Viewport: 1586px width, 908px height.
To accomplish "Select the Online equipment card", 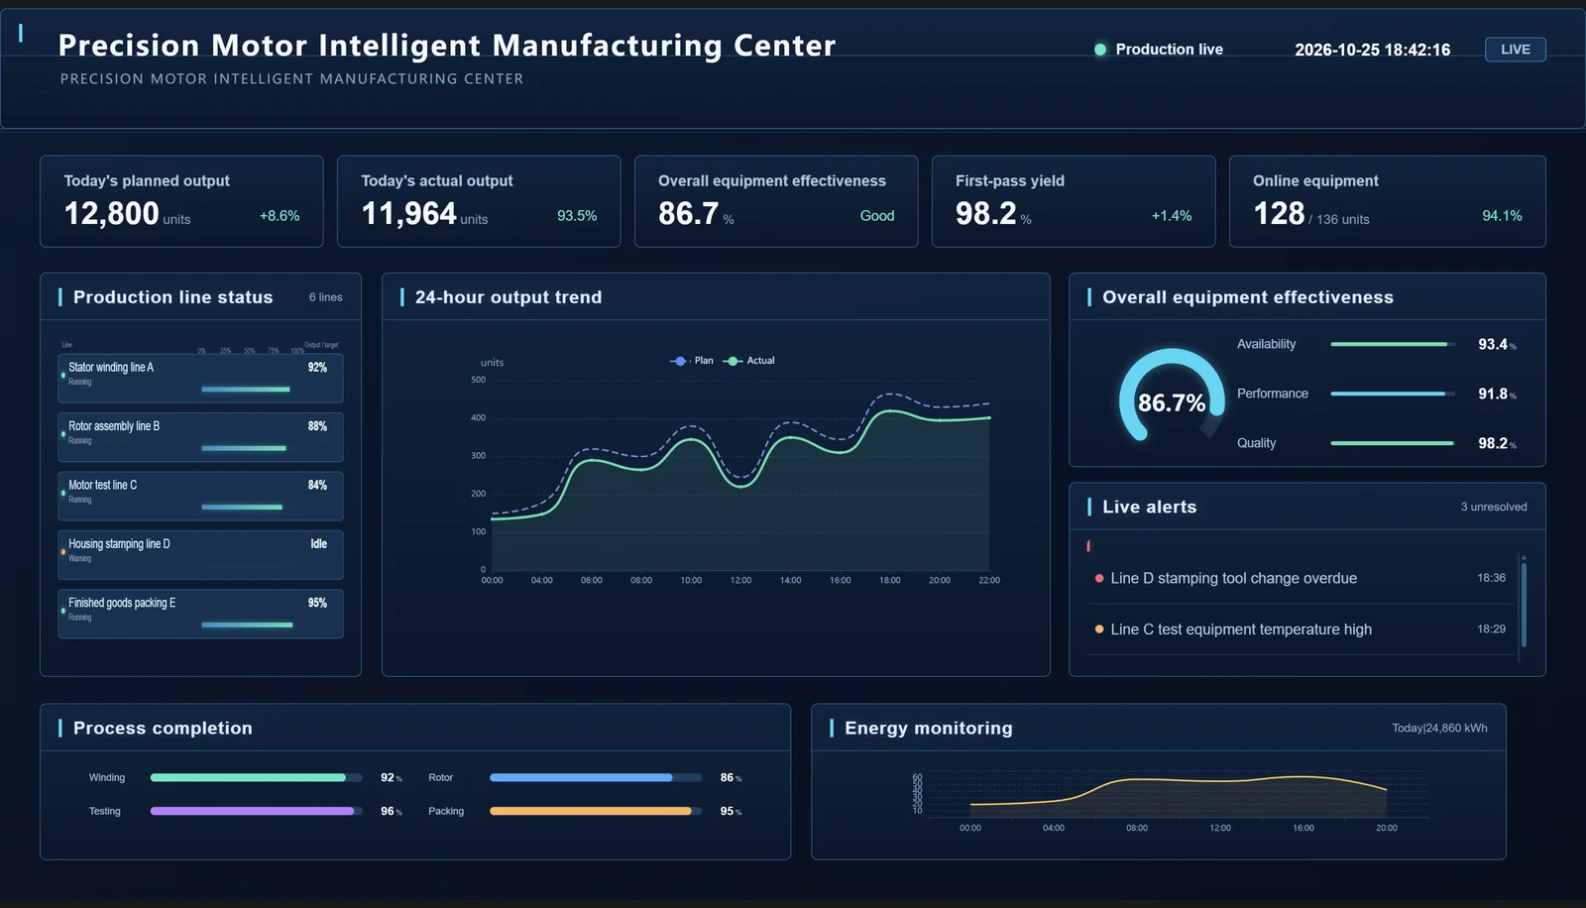I will [x=1387, y=201].
